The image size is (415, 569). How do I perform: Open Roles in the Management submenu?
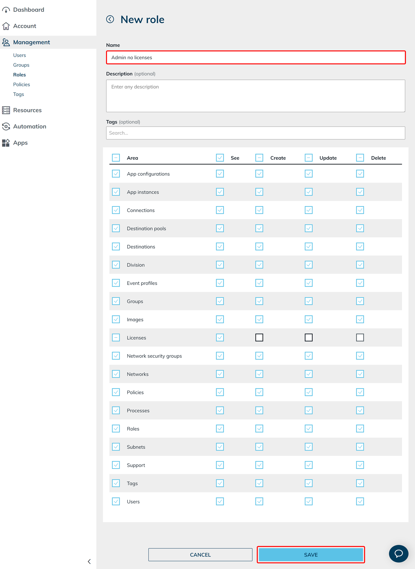point(19,75)
